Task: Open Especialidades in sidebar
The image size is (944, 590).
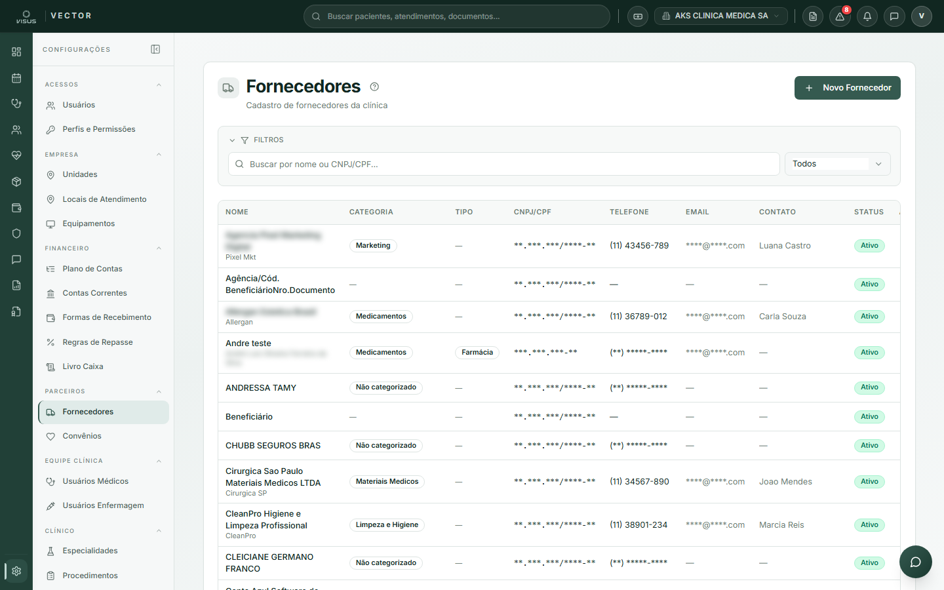Action: (x=104, y=551)
